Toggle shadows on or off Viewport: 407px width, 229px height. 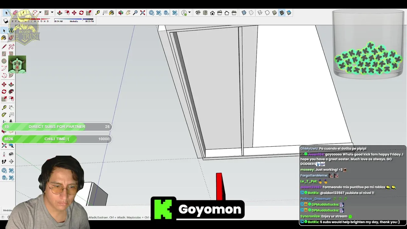6,21
